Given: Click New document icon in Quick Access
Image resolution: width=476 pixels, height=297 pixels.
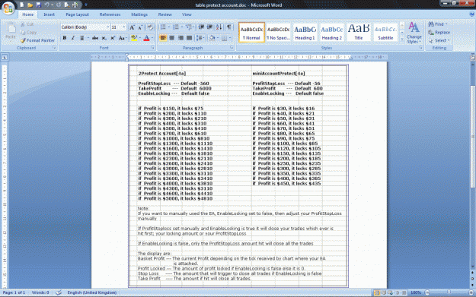Looking at the screenshot, I should 22,5.
